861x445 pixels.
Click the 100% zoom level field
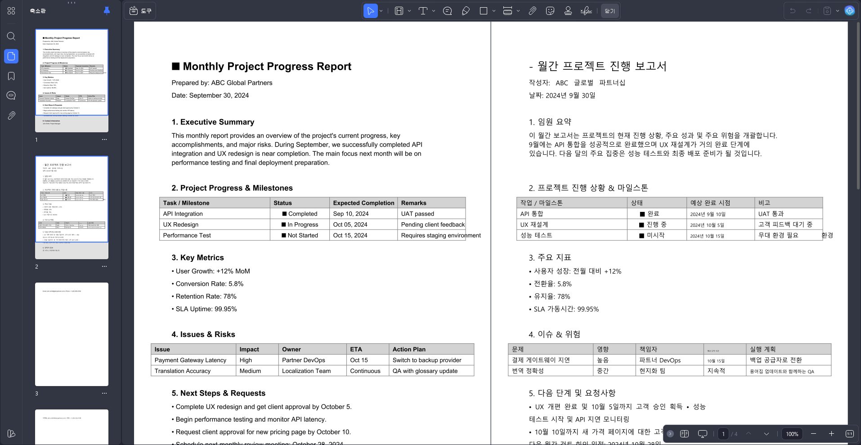[792, 434]
